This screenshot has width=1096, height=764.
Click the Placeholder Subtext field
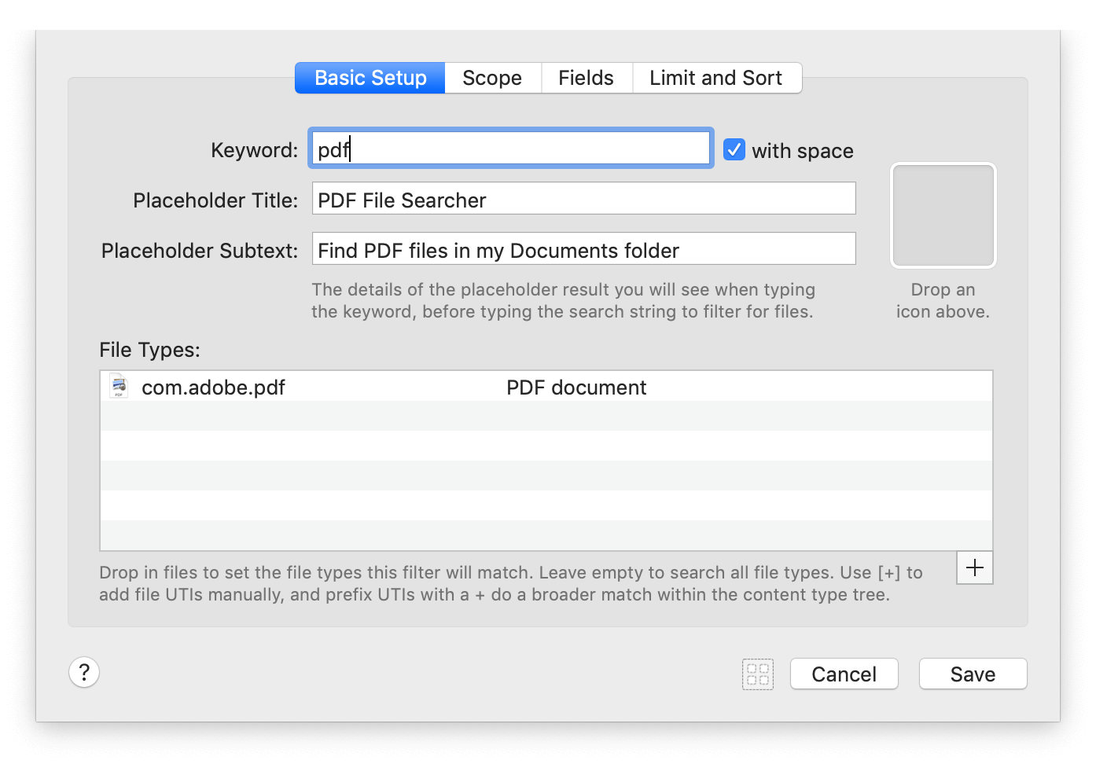[583, 248]
